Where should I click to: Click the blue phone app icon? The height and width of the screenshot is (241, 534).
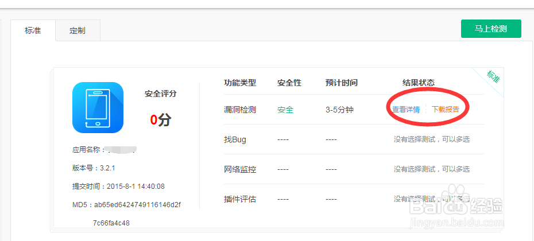coord(98,107)
